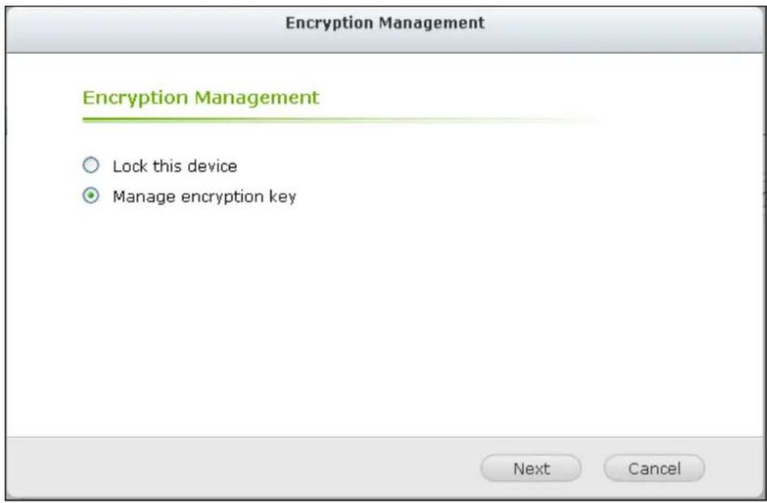
Task: Click the empty white area below the options
Action: coord(381,312)
